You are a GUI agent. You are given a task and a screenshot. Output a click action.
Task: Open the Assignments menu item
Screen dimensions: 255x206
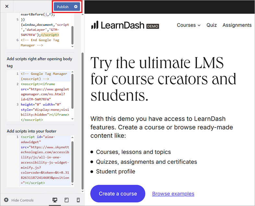pyautogui.click(x=237, y=25)
